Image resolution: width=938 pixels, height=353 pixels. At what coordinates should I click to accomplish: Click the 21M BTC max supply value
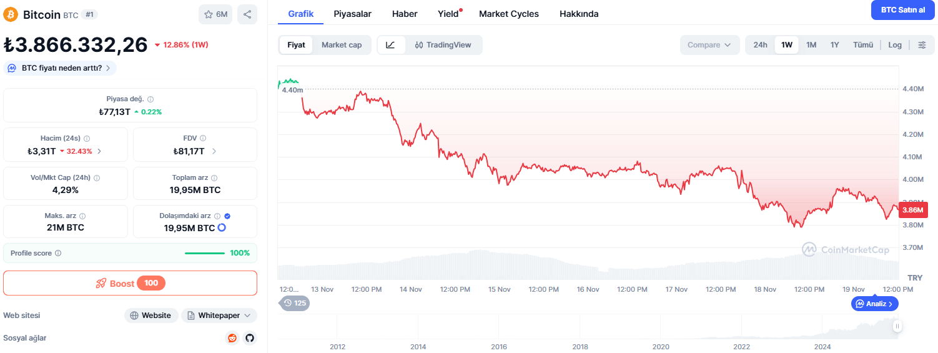tap(66, 227)
